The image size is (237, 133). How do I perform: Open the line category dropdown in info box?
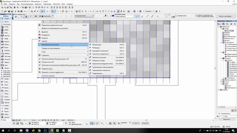[x=124, y=16]
